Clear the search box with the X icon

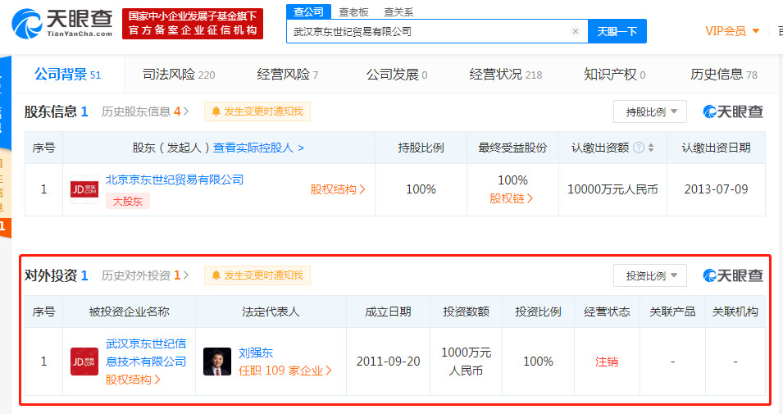coord(576,31)
